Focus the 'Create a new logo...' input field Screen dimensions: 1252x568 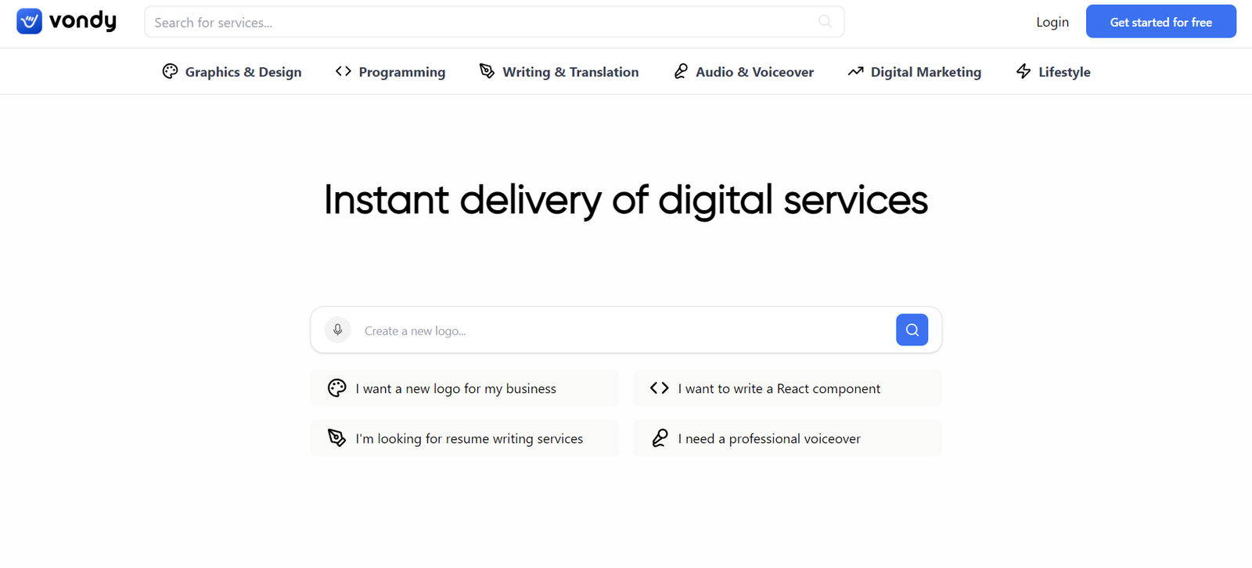[x=618, y=330]
